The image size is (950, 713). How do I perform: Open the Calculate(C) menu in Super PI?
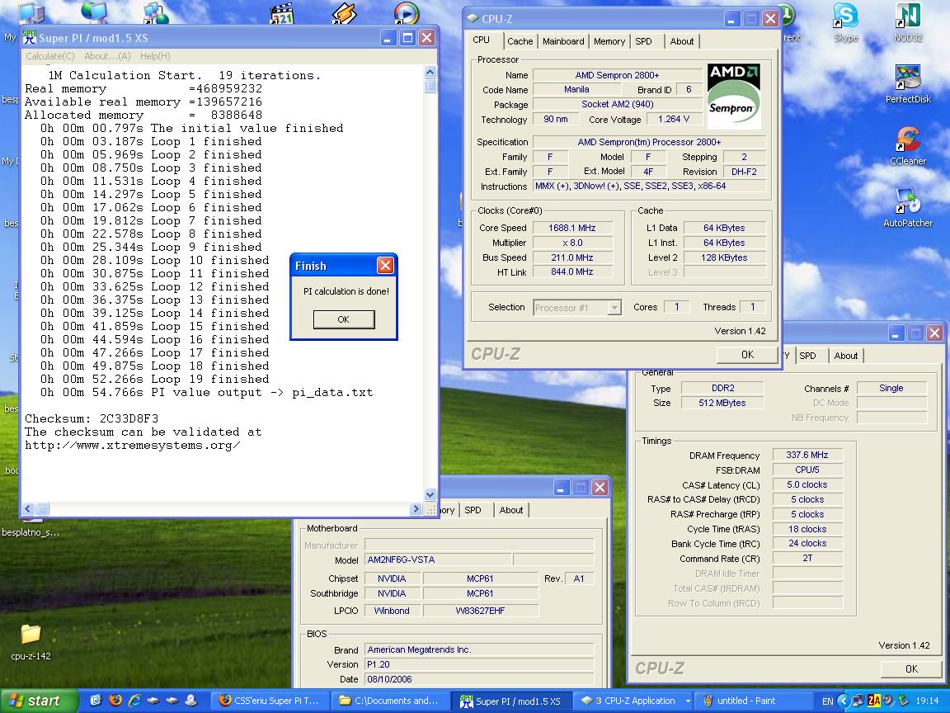coord(49,56)
